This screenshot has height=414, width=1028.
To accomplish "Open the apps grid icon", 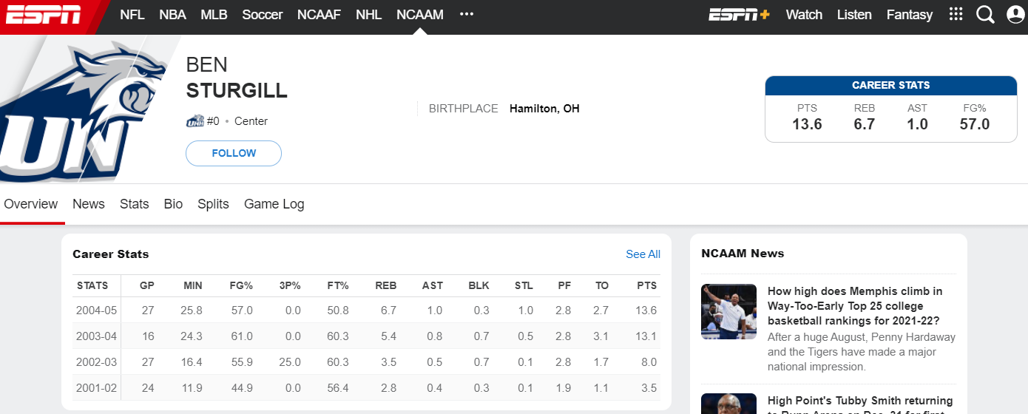I will tap(956, 15).
